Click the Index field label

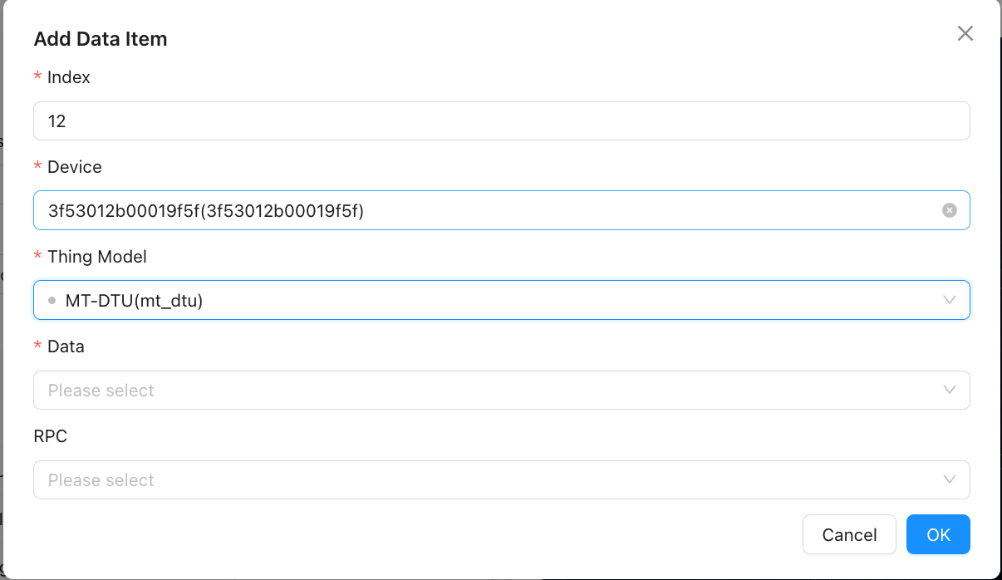(69, 77)
